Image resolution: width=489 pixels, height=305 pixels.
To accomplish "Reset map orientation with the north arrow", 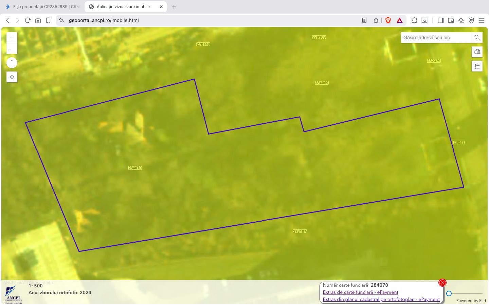I will point(12,62).
